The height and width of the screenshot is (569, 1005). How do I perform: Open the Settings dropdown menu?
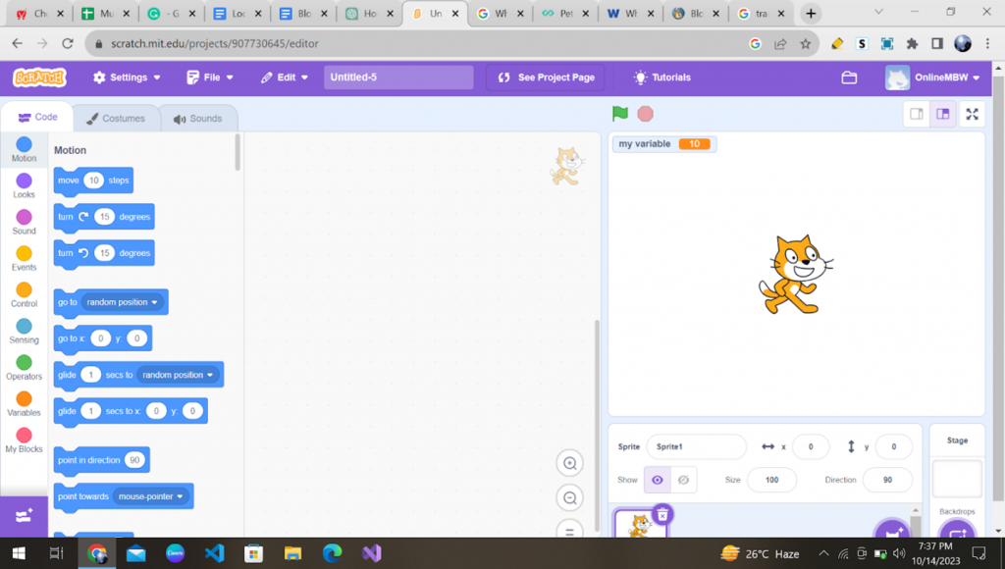pos(127,78)
